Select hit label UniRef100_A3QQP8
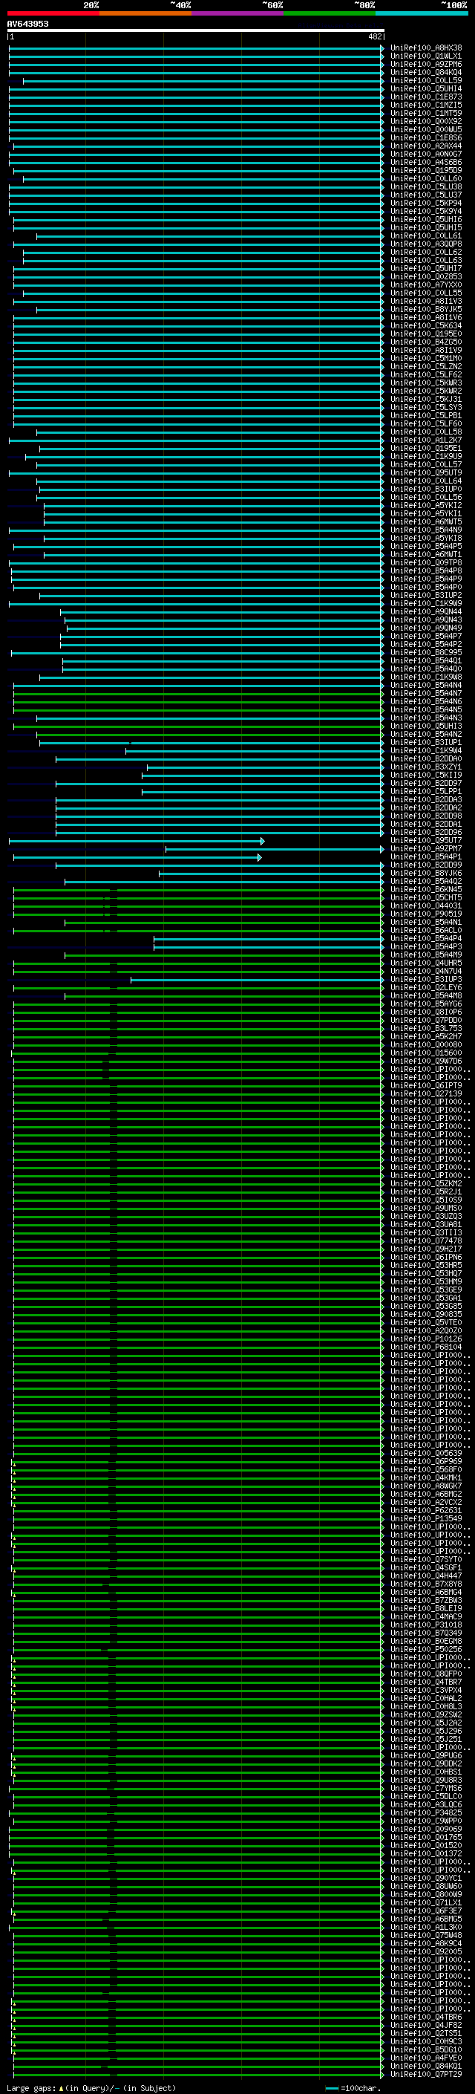The image size is (475, 2094). tap(426, 244)
